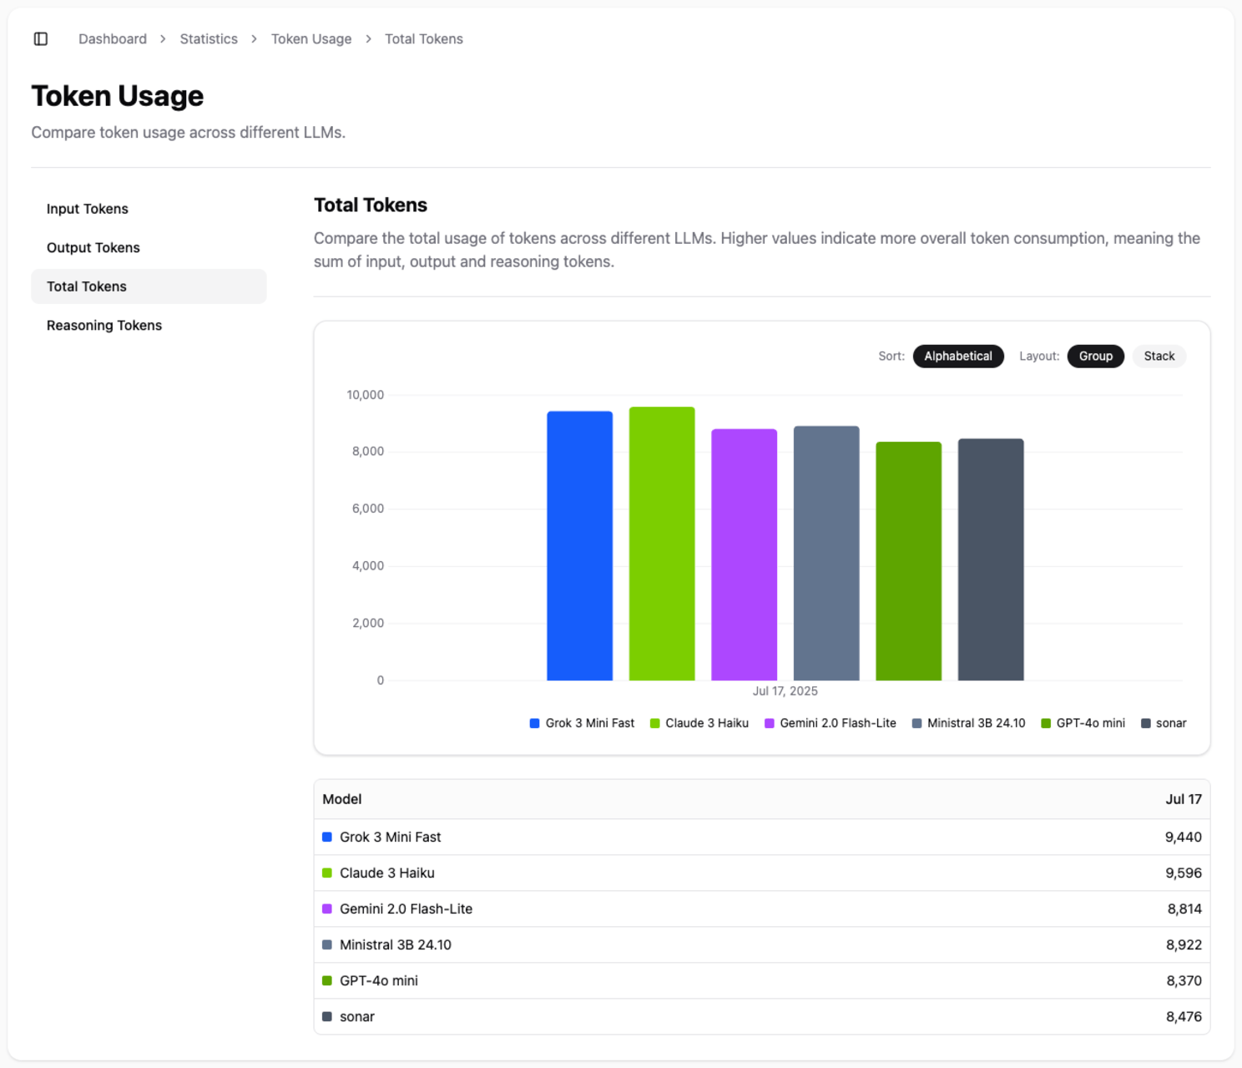Click GPT-4o mini legend swatch
The image size is (1242, 1068).
coord(1046,723)
